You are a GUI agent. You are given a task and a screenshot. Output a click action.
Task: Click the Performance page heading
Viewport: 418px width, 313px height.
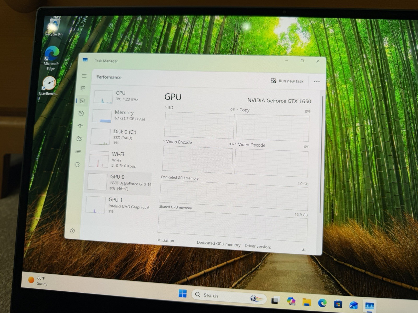click(109, 77)
